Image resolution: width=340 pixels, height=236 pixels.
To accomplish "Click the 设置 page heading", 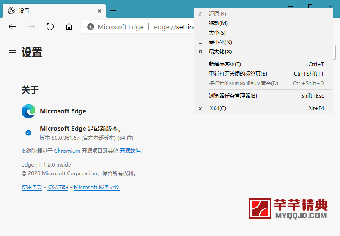I will (x=32, y=53).
